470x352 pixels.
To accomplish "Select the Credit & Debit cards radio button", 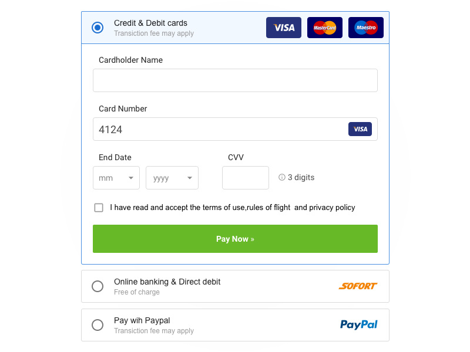I will (x=98, y=28).
